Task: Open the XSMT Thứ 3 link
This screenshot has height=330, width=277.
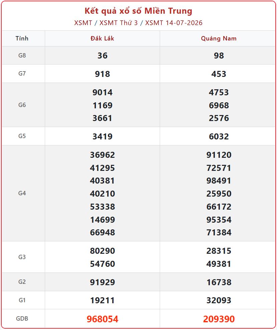Action: point(118,23)
